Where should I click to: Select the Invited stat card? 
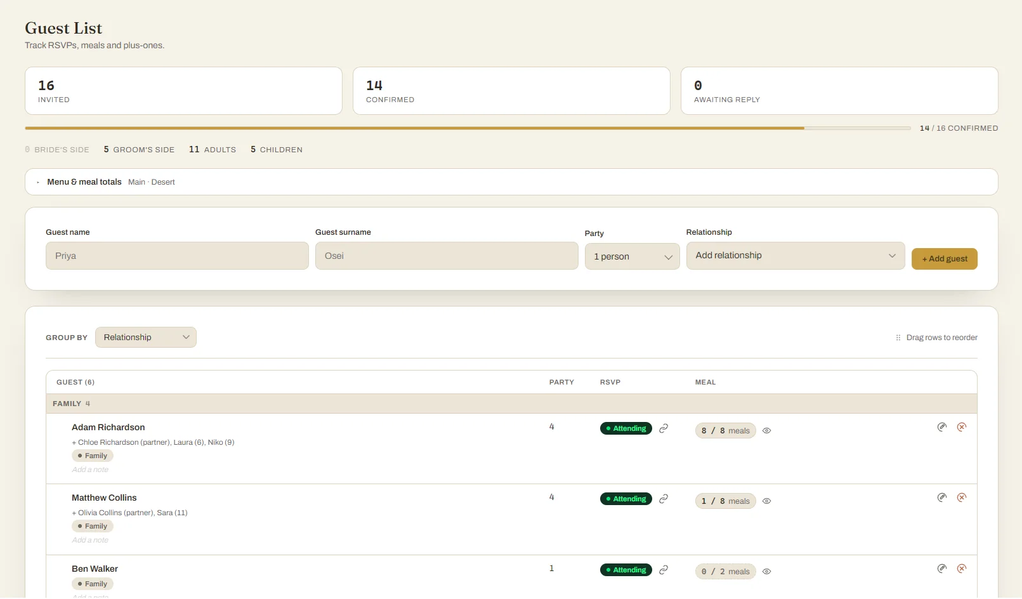click(x=183, y=91)
